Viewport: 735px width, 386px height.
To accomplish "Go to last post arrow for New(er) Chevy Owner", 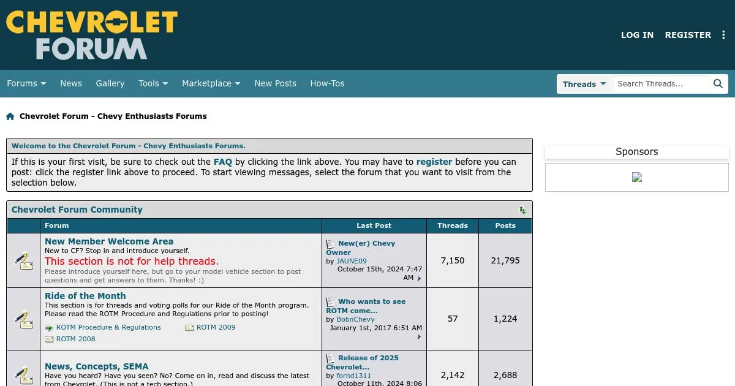I will [x=420, y=278].
